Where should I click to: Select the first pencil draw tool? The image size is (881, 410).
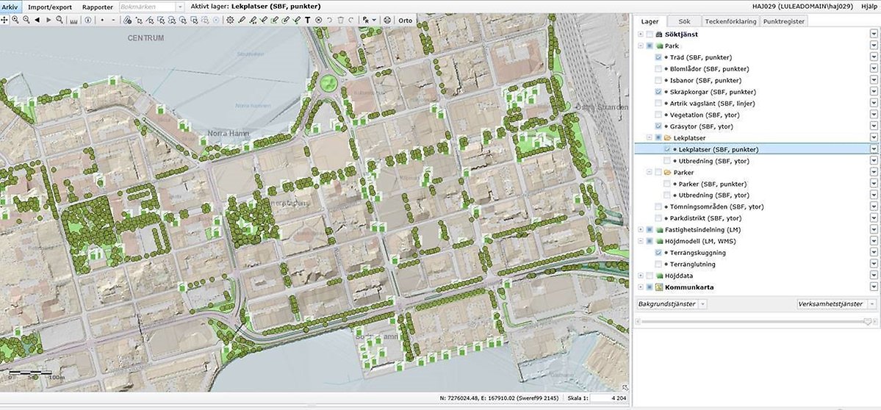(242, 20)
